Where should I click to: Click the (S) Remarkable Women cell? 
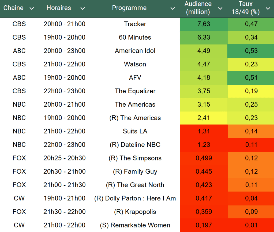click(135, 225)
